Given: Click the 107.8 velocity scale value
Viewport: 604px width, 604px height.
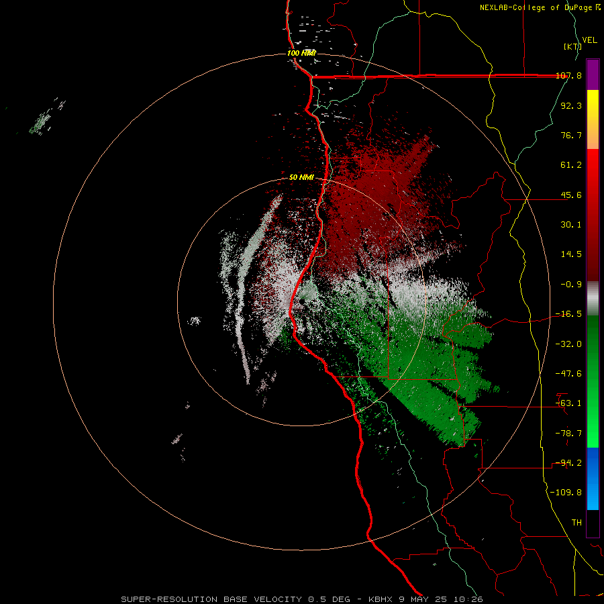Looking at the screenshot, I should 568,75.
